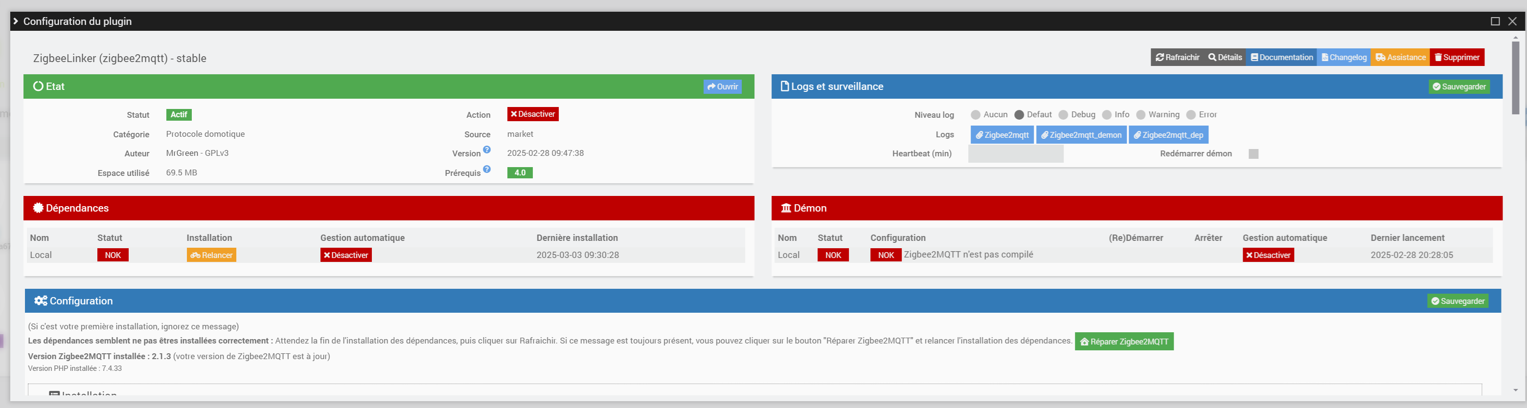Click Version PHP installée : 7.4.33 text
The width and height of the screenshot is (1527, 408).
(75, 368)
